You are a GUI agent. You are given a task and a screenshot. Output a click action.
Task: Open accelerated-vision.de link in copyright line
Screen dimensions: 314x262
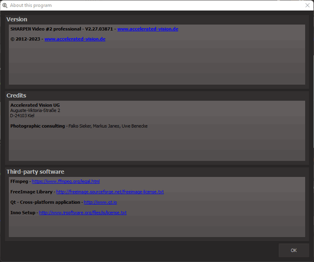click(75, 39)
